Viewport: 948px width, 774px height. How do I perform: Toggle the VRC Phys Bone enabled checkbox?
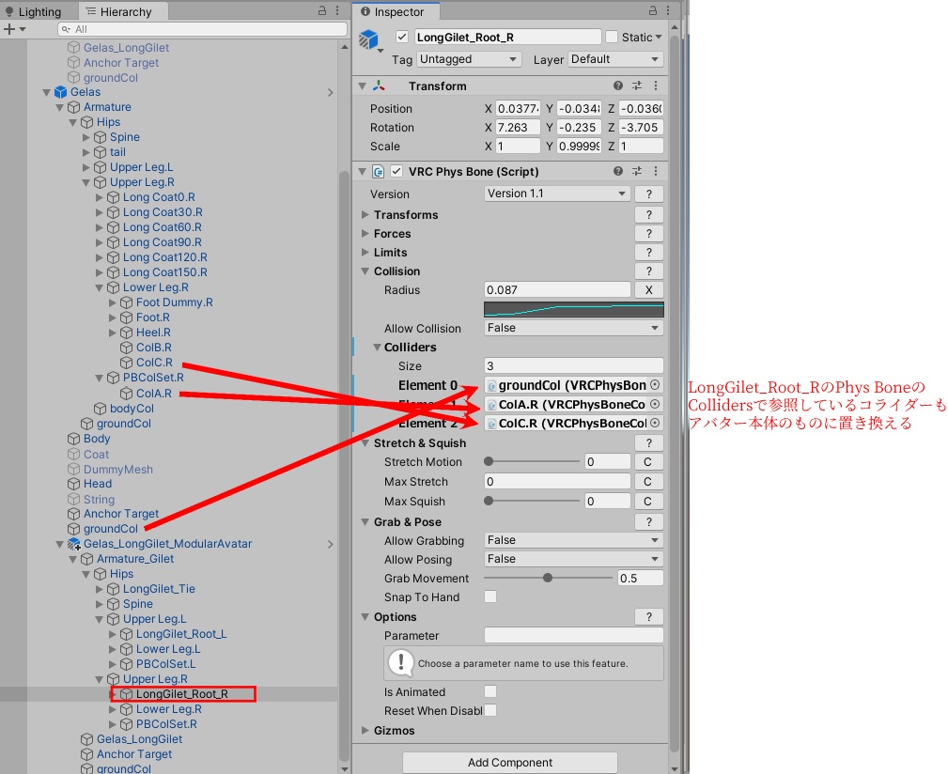[396, 172]
